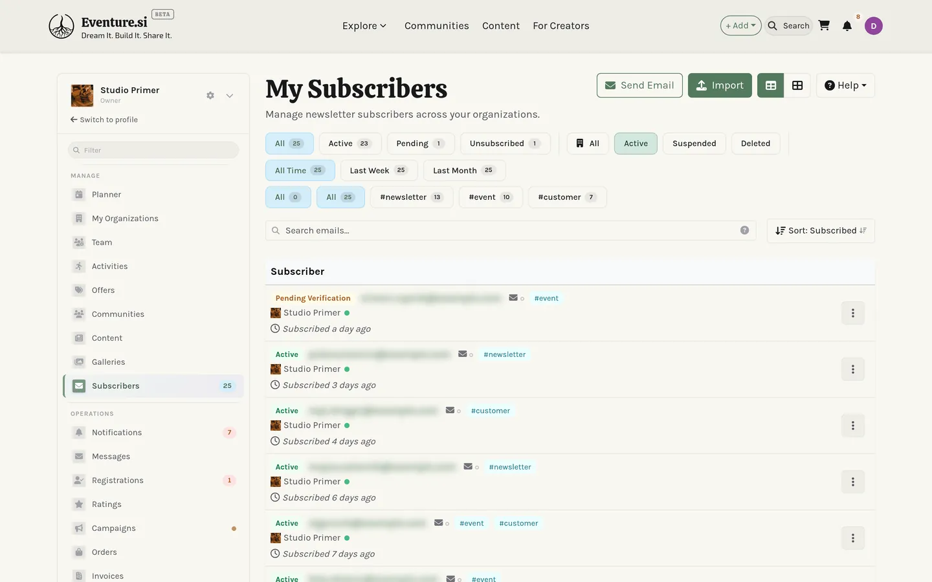
Task: Click Switch to profile link
Action: coord(104,120)
